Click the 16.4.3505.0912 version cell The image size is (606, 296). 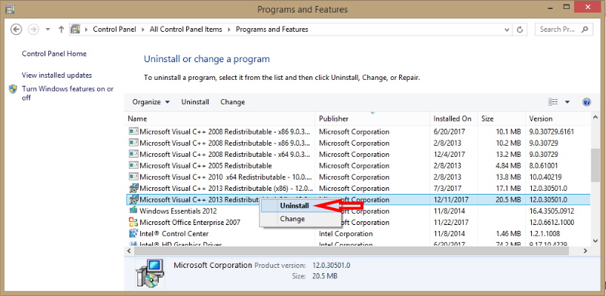pos(552,211)
